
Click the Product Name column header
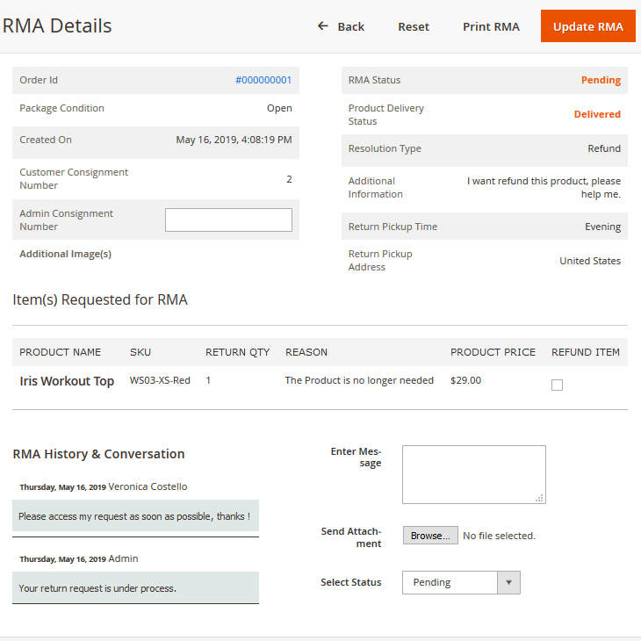(61, 352)
